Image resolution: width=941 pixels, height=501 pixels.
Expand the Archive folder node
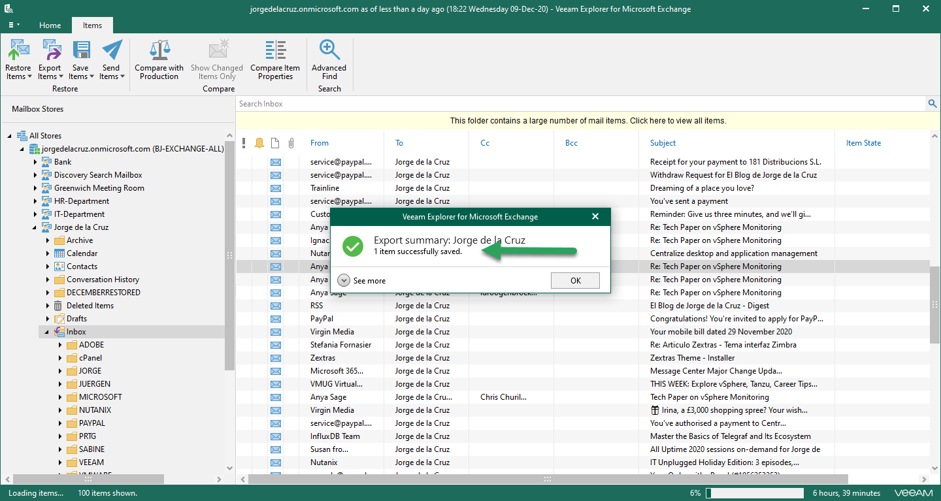click(48, 240)
